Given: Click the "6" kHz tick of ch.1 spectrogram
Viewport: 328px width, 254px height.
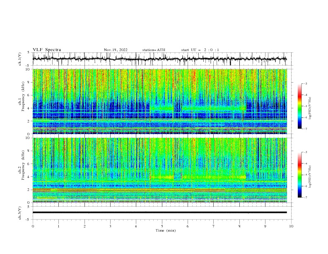Looking at the screenshot, I should [29, 95].
